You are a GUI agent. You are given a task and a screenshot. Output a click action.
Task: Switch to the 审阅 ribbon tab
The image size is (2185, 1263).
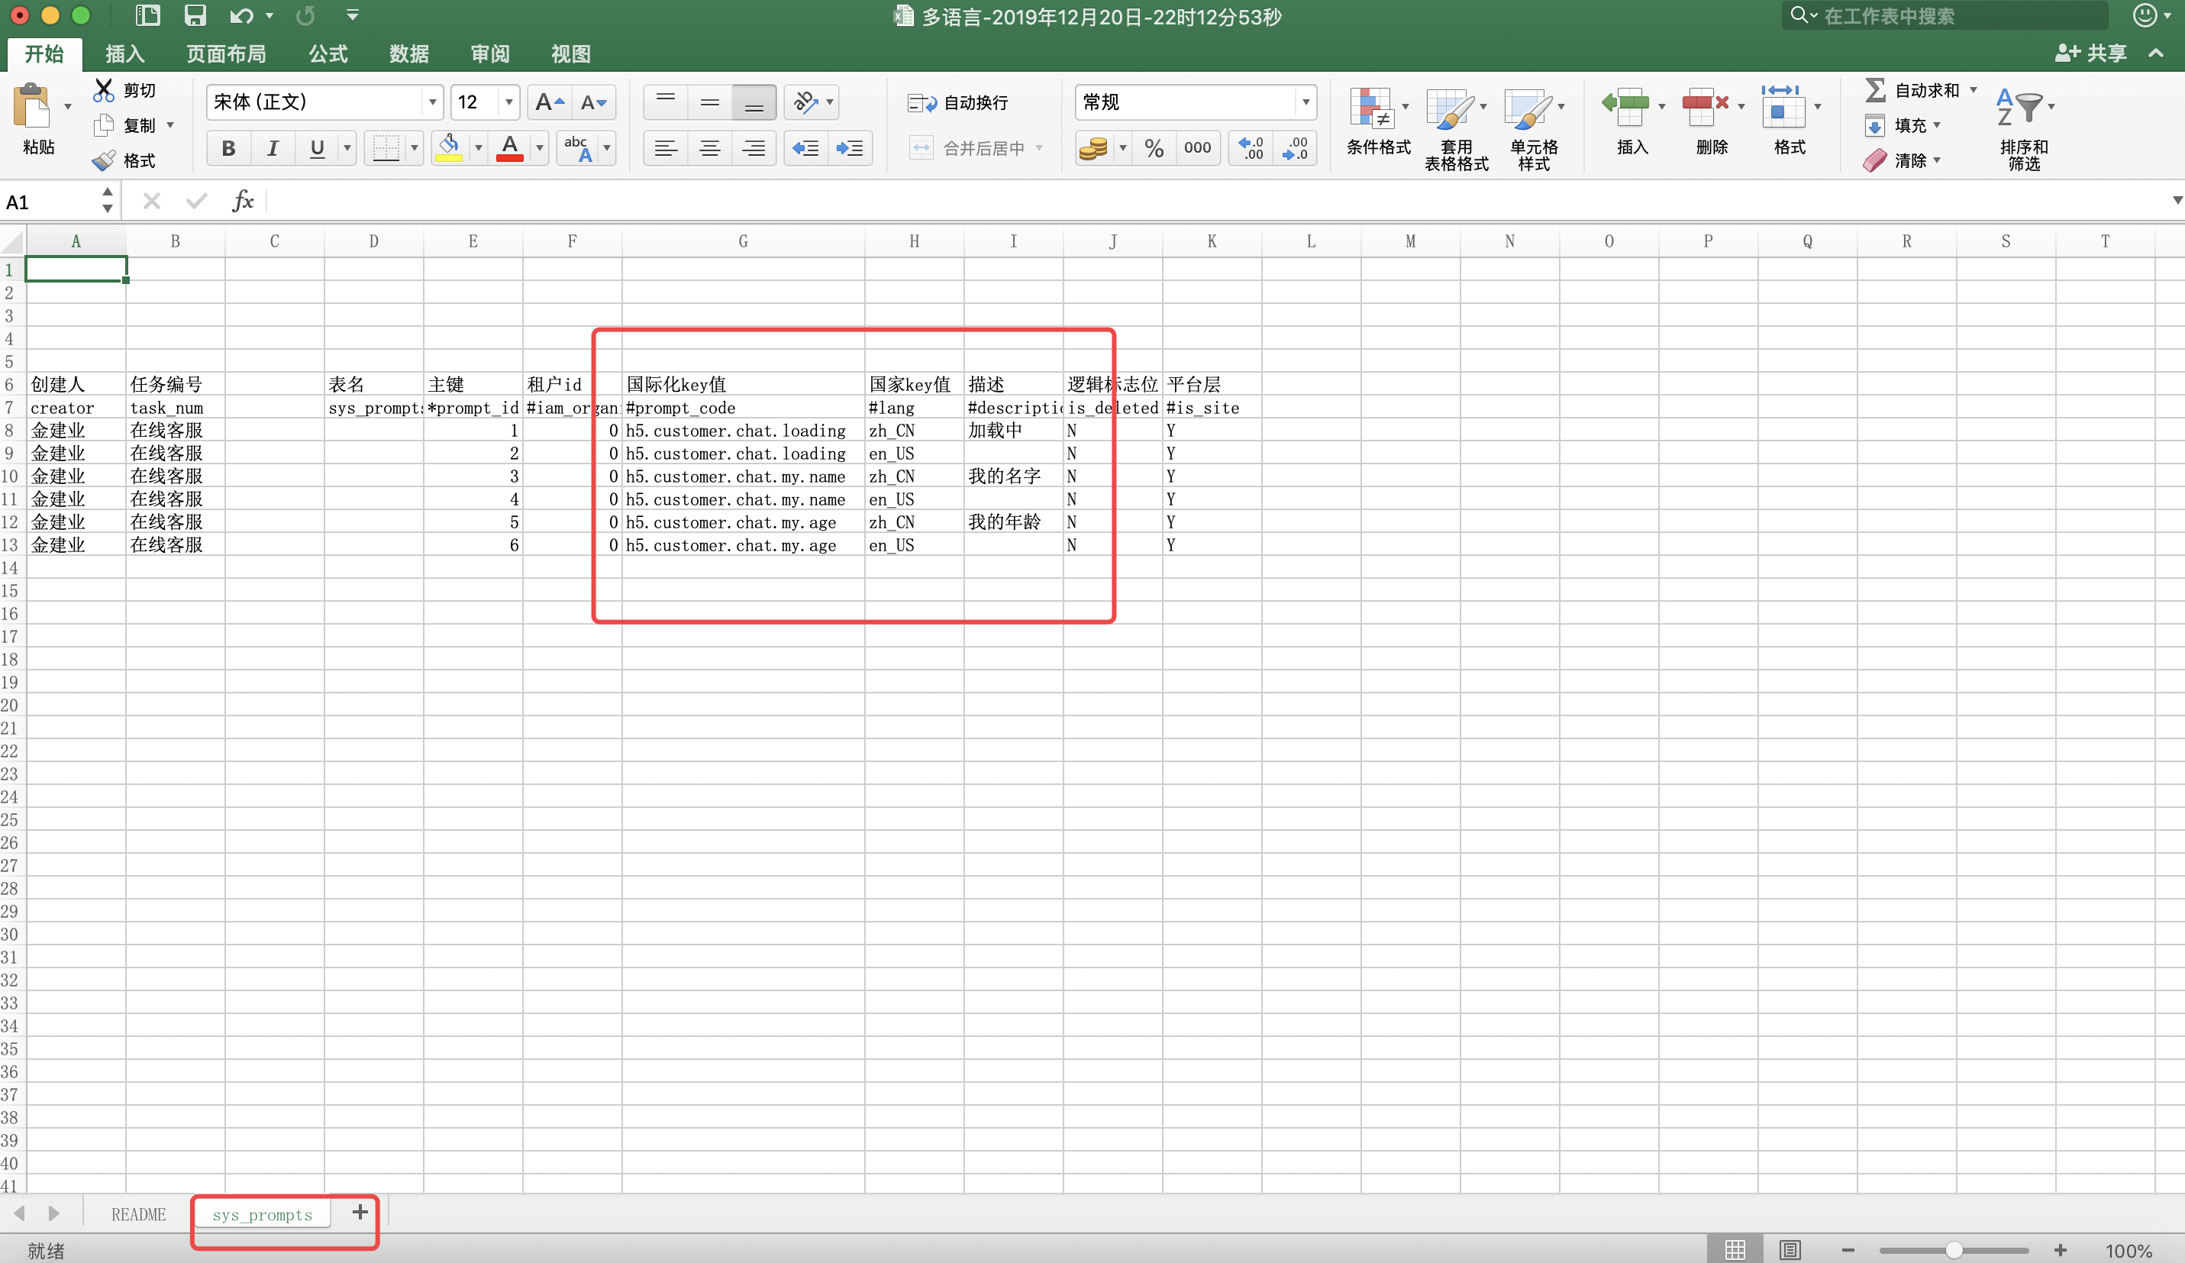490,53
